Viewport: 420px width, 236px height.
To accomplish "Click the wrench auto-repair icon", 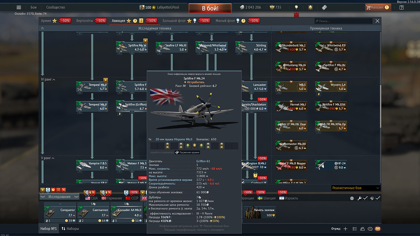I will pos(360,198).
